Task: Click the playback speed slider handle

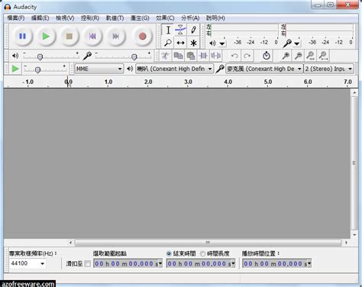Action: tap(37, 69)
